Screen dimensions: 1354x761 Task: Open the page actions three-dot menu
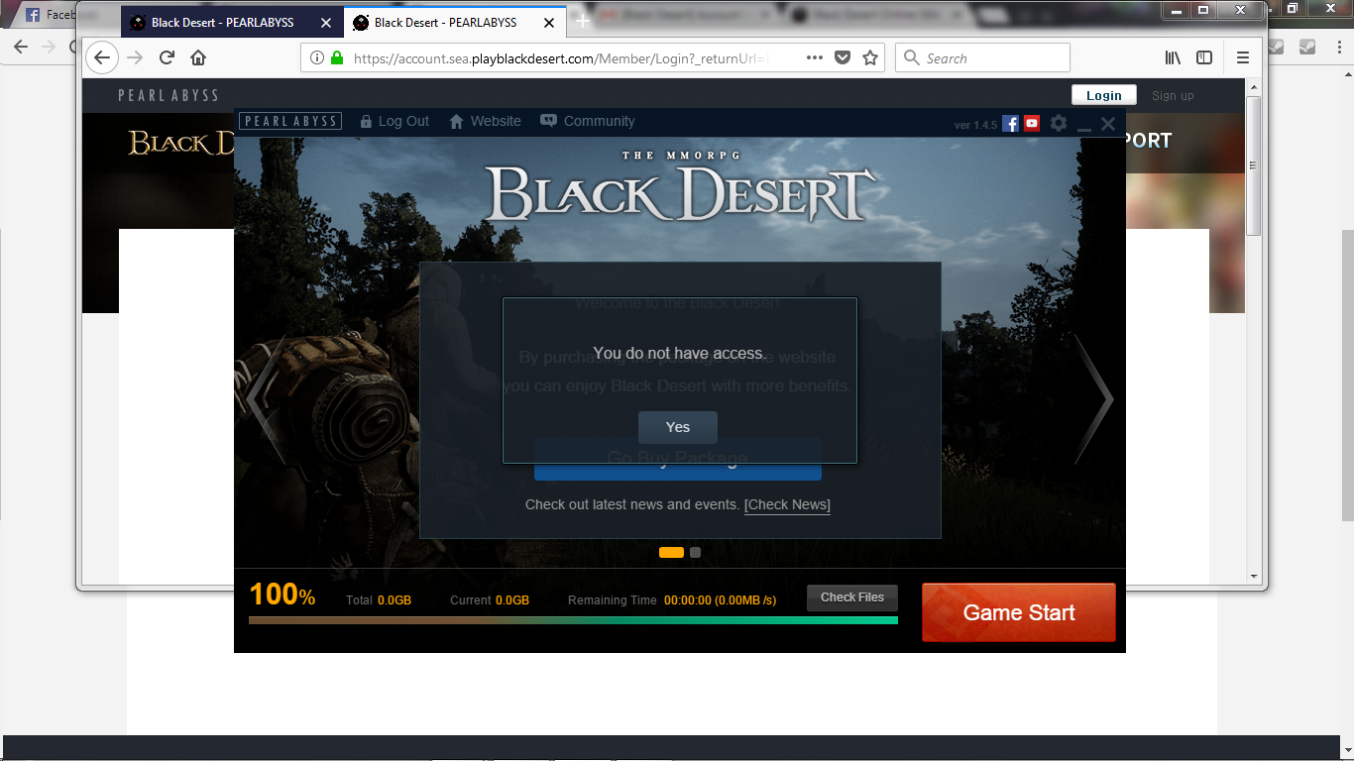tap(815, 57)
